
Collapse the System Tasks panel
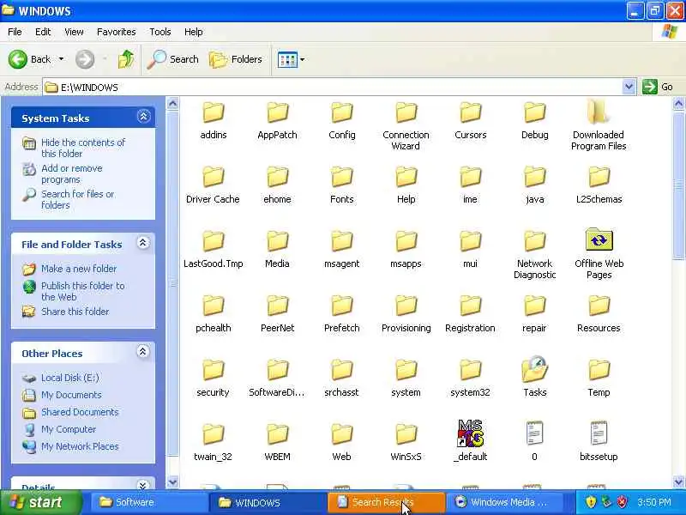pos(143,117)
